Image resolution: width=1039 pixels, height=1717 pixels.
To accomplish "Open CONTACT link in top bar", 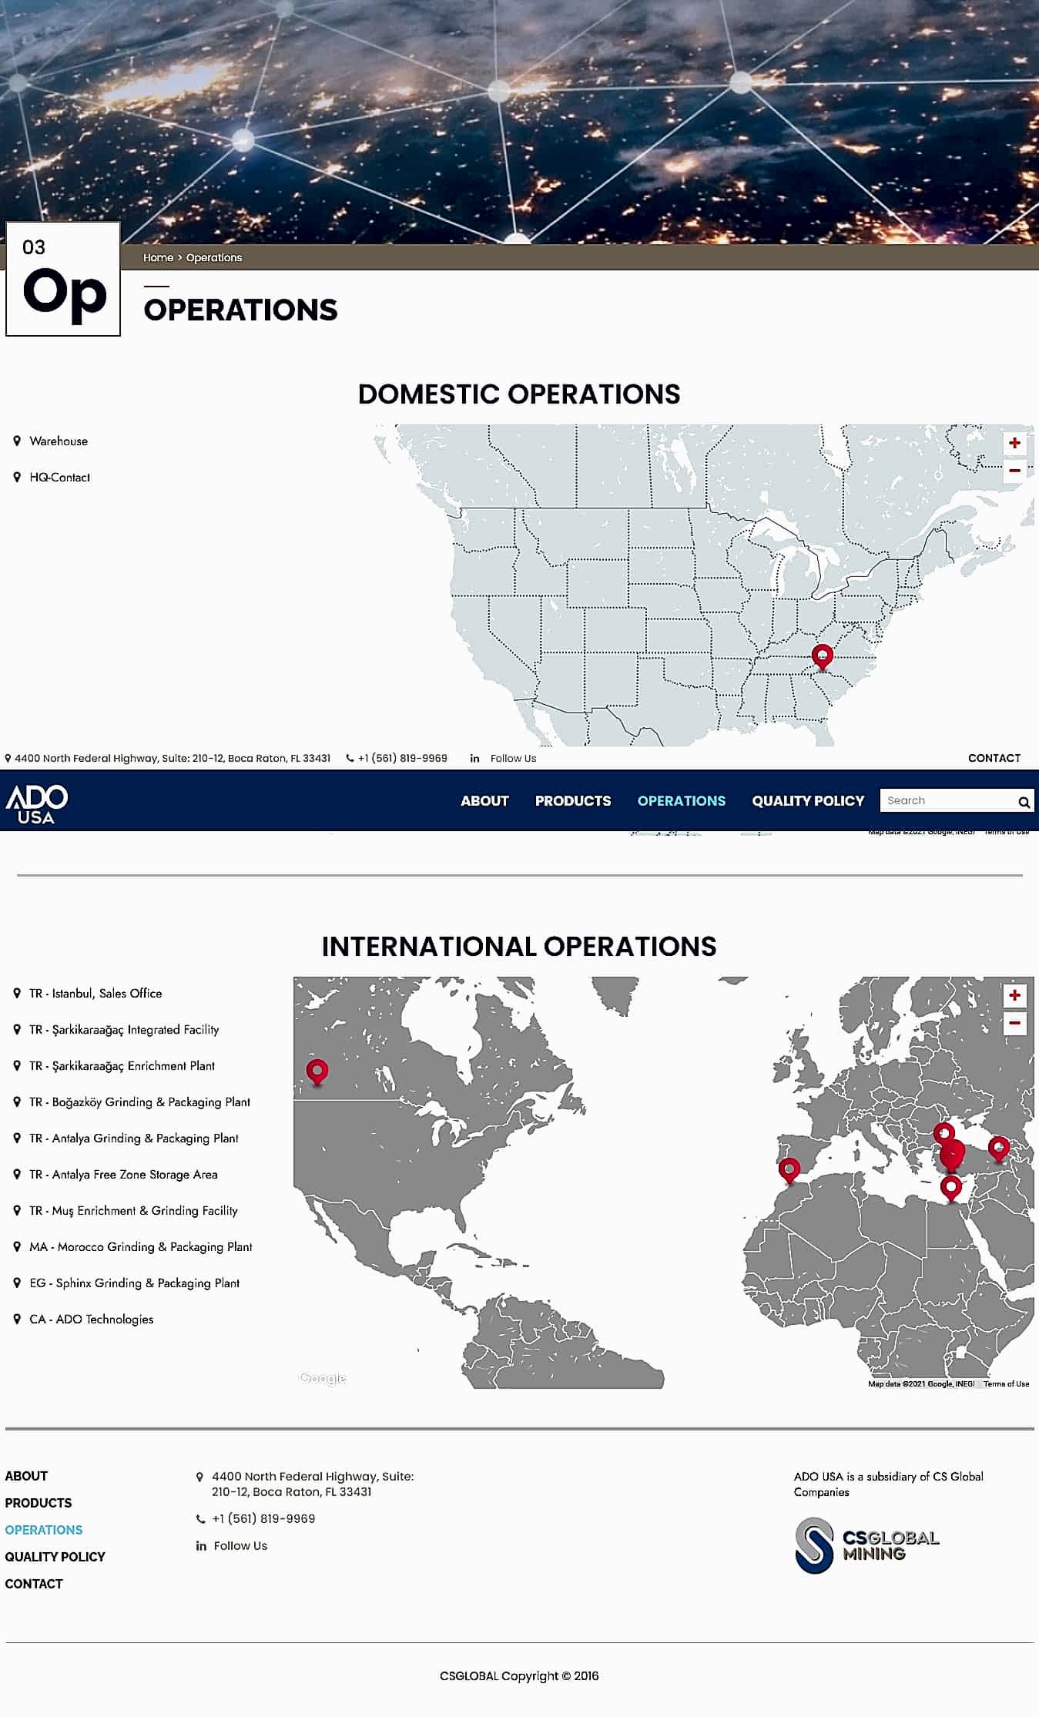I will point(994,758).
